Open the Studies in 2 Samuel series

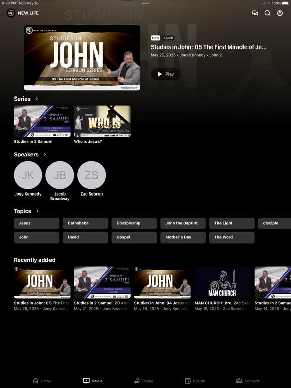42,121
